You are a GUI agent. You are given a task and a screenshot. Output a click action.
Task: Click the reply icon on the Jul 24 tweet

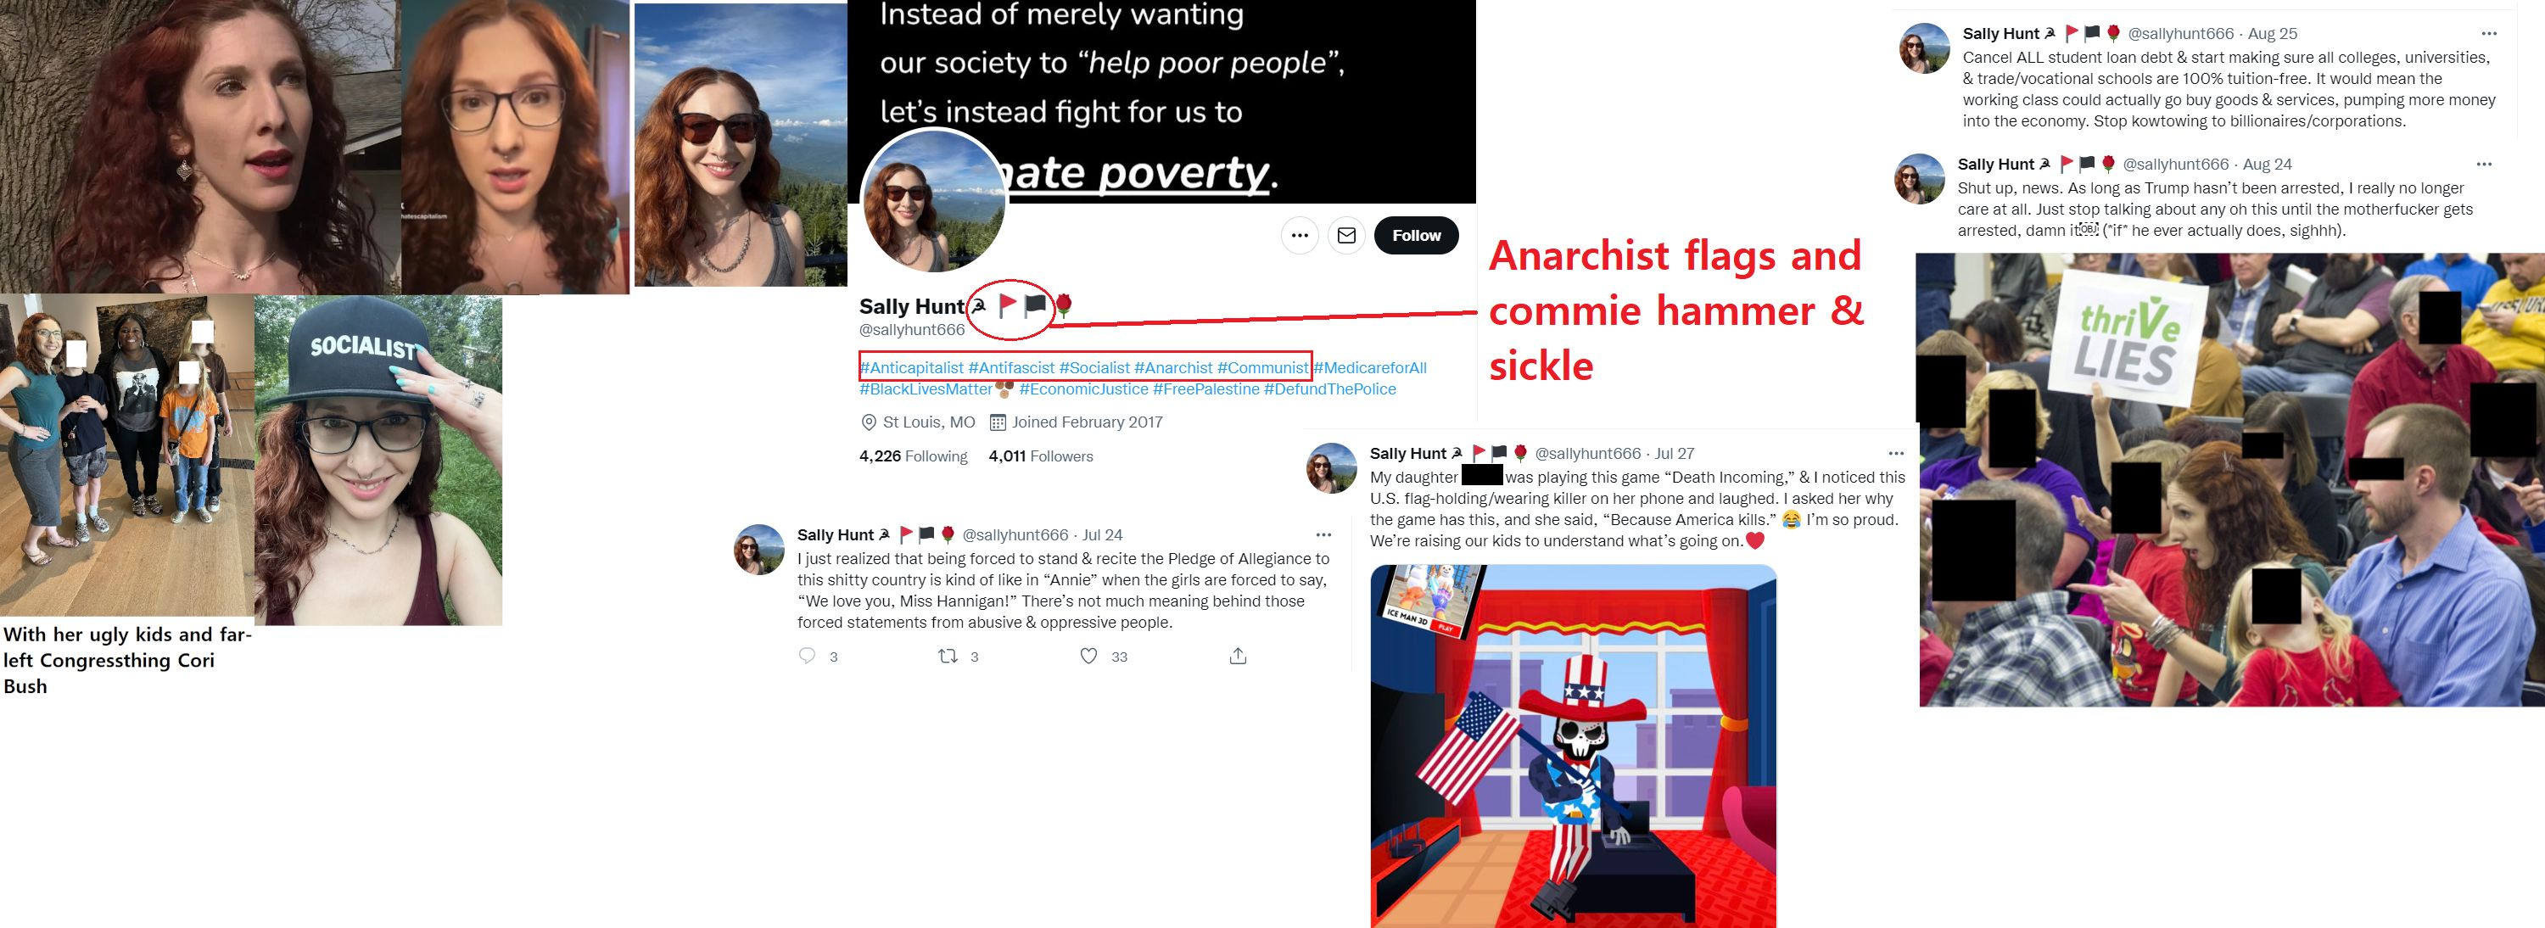pyautogui.click(x=807, y=655)
